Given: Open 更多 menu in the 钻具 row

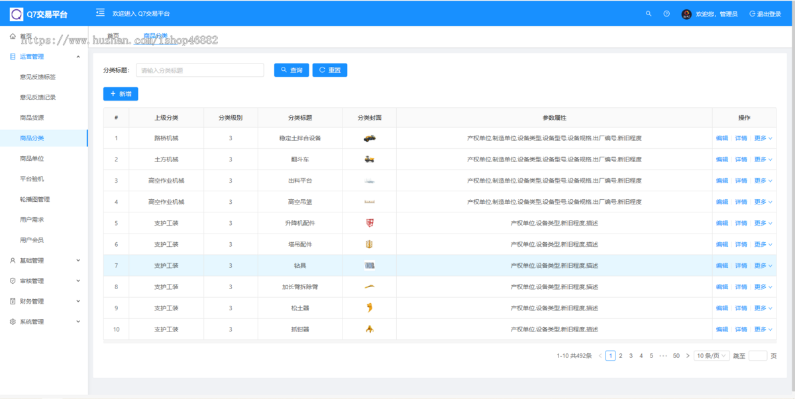Looking at the screenshot, I should tap(763, 265).
